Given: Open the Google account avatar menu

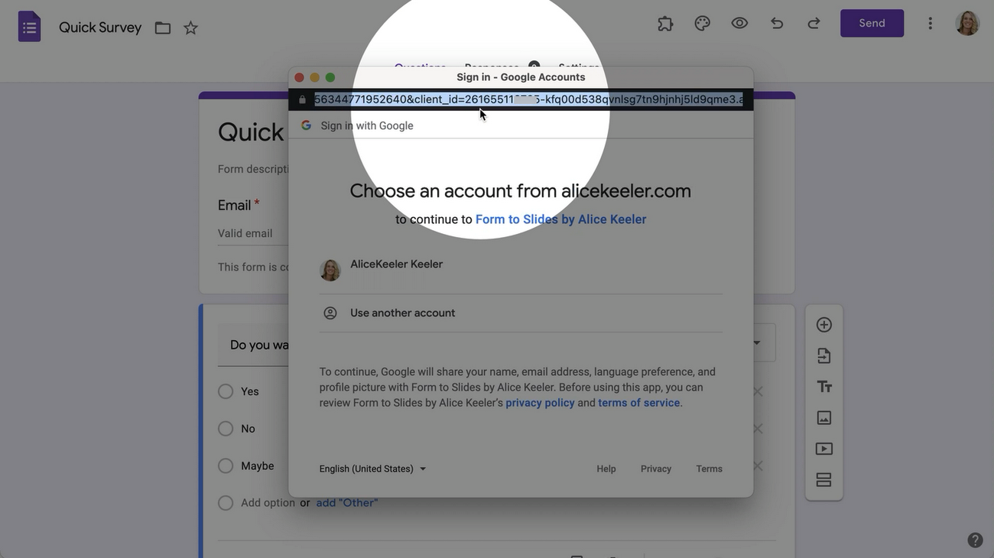Looking at the screenshot, I should 967,23.
